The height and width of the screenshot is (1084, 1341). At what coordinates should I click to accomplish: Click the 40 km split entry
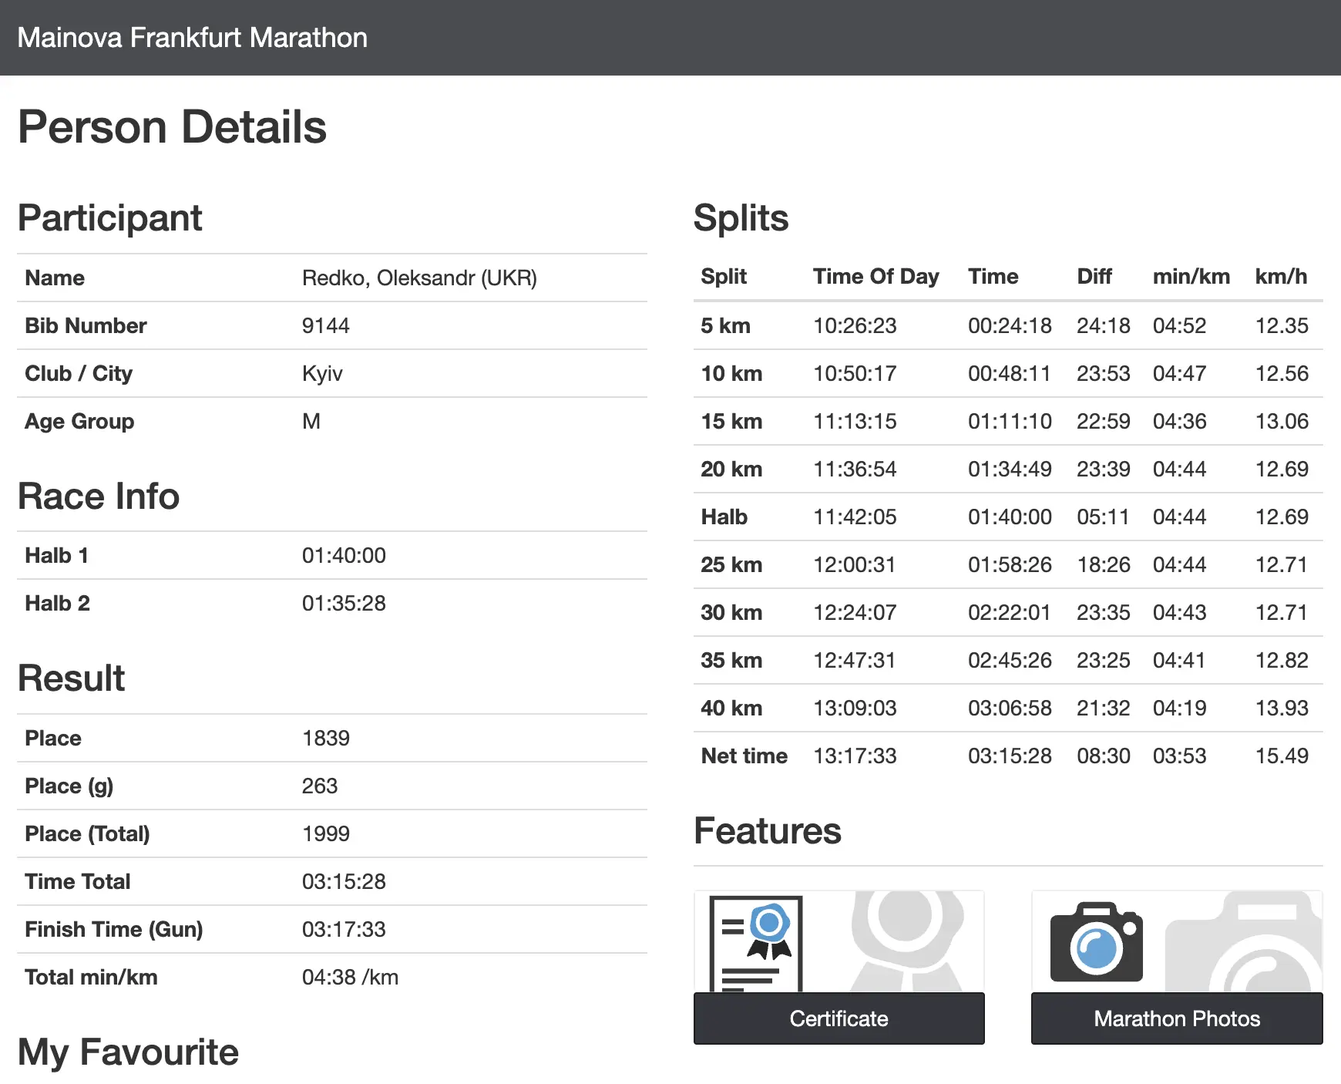[731, 708]
